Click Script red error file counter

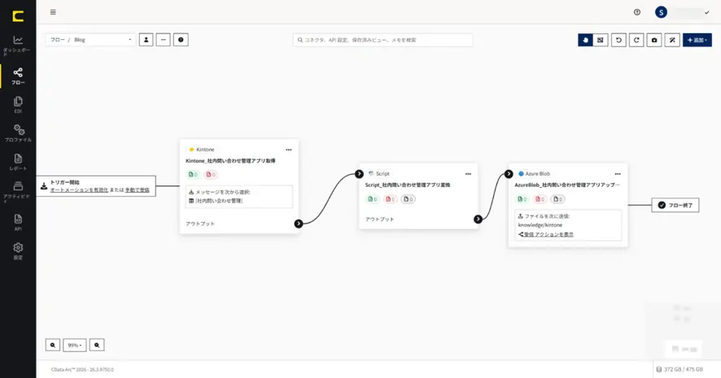point(391,199)
